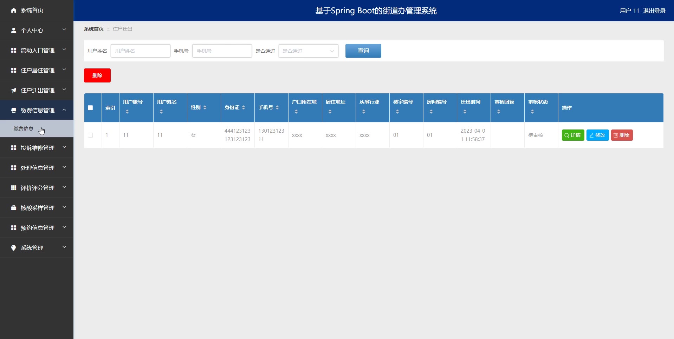Expand the 系统管理 menu chevron

click(64, 247)
